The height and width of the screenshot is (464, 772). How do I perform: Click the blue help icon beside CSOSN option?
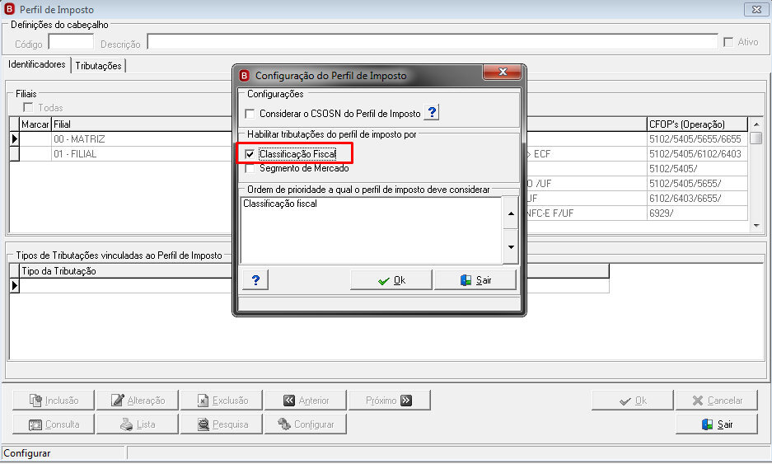(431, 113)
